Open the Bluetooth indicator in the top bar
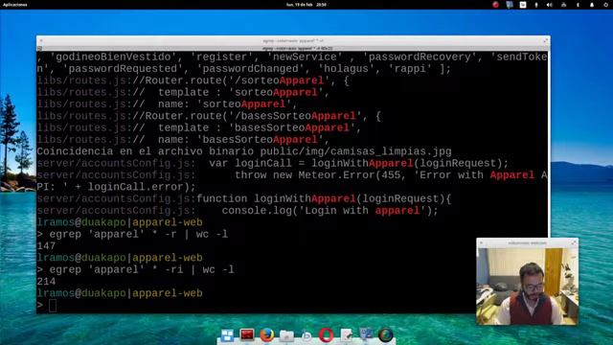This screenshot has width=613, height=345. coord(578,5)
